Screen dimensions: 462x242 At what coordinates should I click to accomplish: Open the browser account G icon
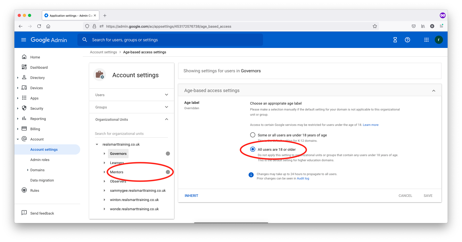(432, 26)
